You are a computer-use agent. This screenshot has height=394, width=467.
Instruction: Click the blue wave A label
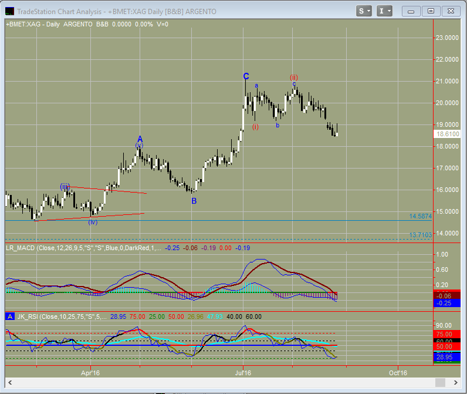(x=140, y=139)
